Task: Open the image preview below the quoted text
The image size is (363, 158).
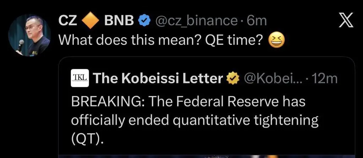Action: (206, 156)
